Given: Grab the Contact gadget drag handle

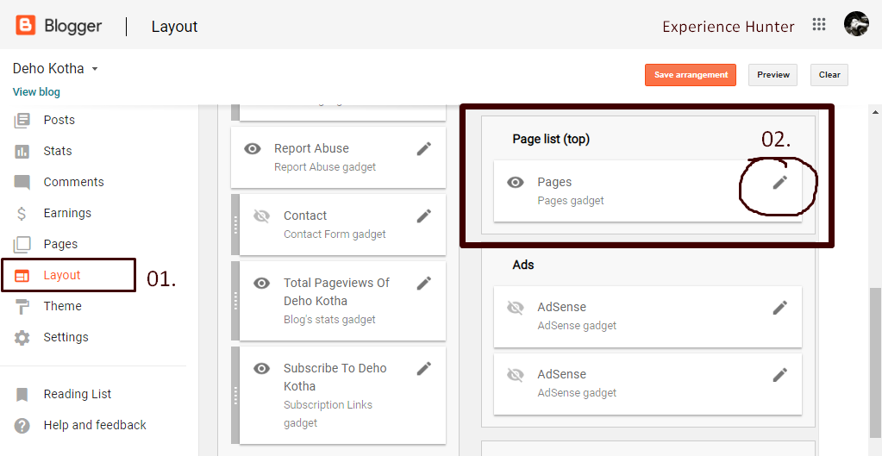Looking at the screenshot, I should click(x=235, y=224).
